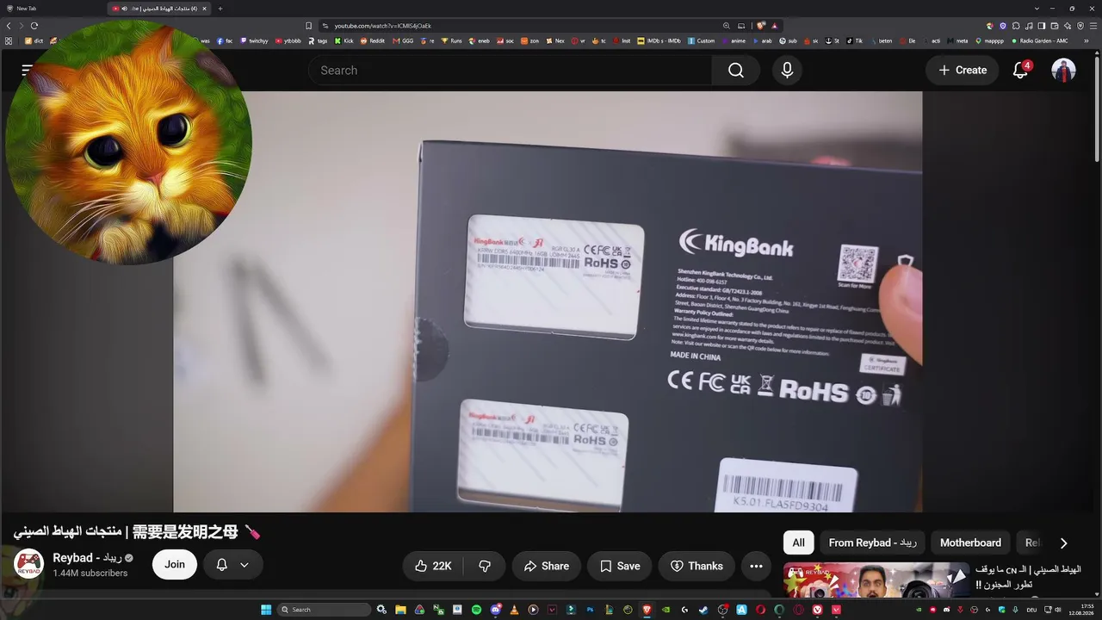Share this video
Screen dimensions: 1102x620
pyautogui.click(x=547, y=566)
